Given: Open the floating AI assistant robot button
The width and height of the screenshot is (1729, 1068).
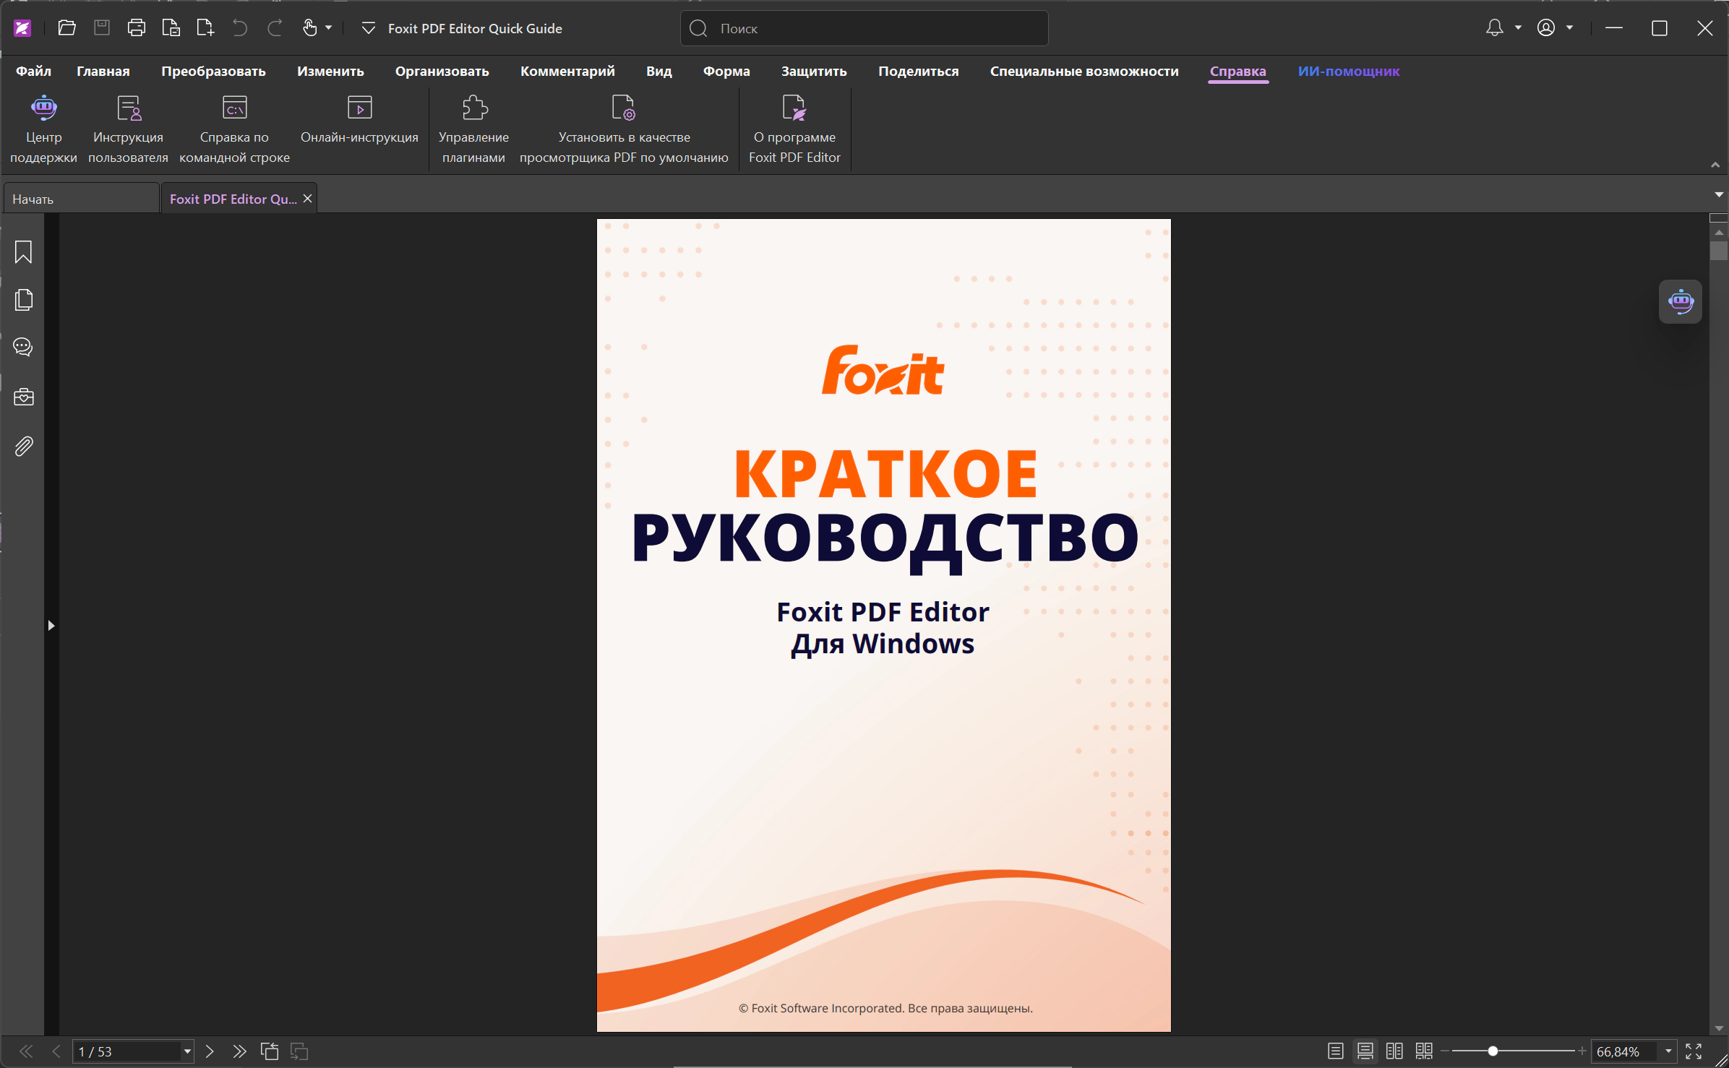Looking at the screenshot, I should (x=1681, y=301).
